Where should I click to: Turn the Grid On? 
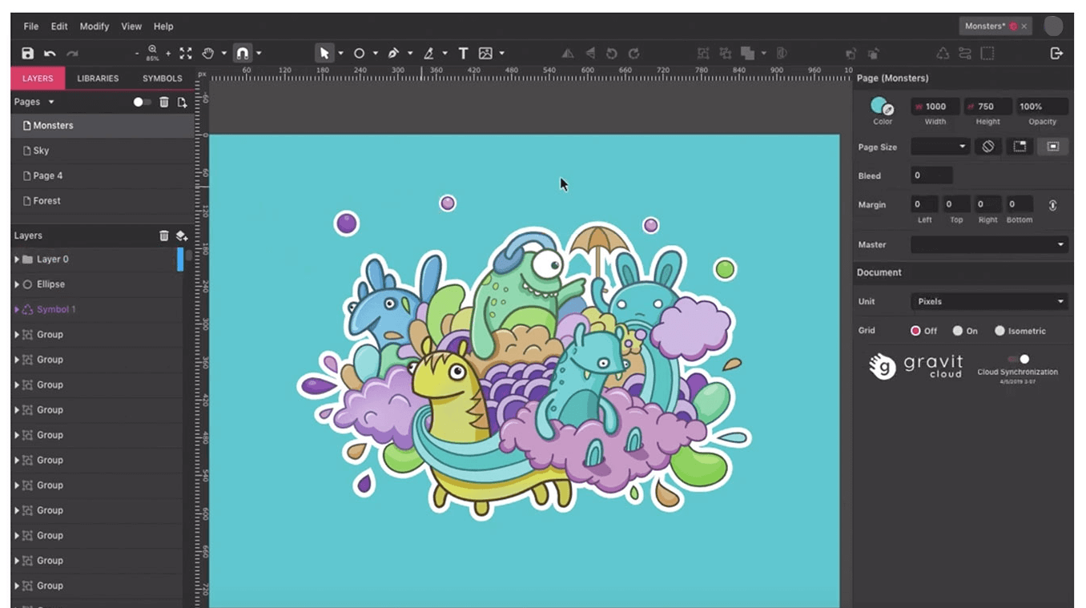(x=959, y=330)
